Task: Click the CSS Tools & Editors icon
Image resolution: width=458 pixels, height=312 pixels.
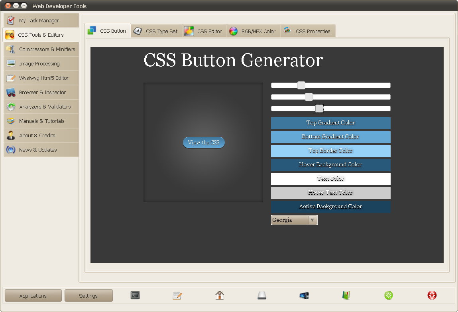Action: tap(10, 35)
